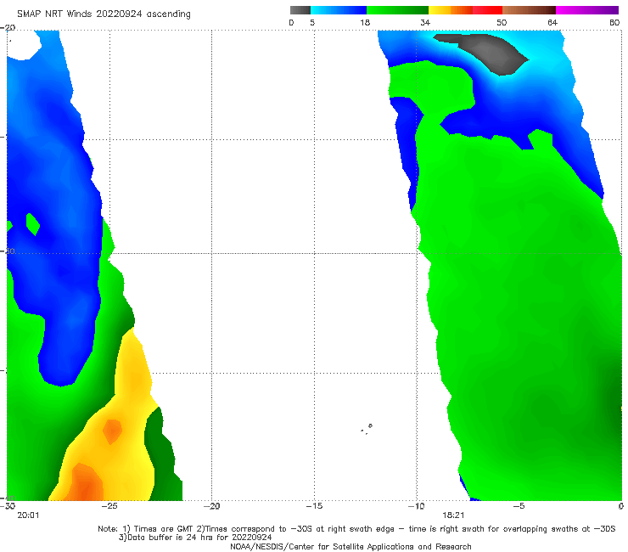Image resolution: width=628 pixels, height=552 pixels.
Task: Select the blue 5–18 colorbar segment
Action: (x=339, y=10)
